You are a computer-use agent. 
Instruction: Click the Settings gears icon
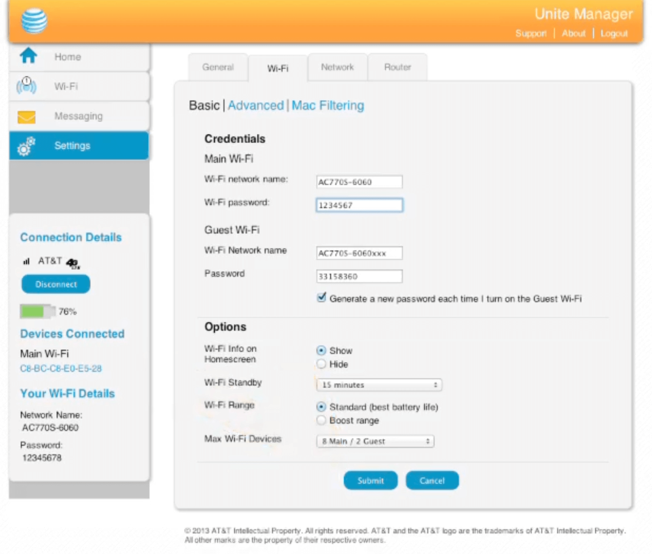pos(26,146)
